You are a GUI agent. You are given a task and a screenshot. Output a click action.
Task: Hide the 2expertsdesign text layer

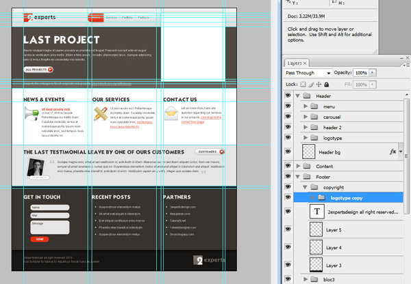click(288, 211)
